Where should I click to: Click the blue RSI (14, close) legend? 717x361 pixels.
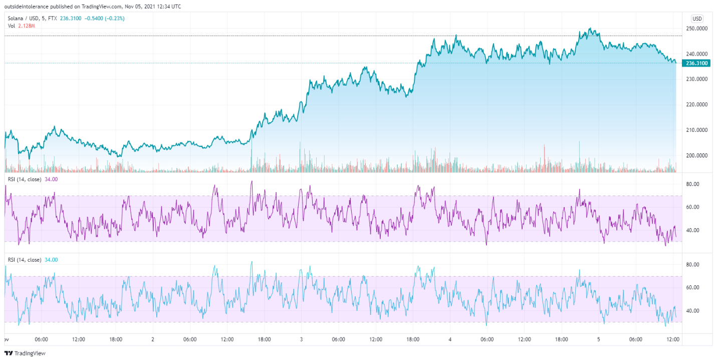pyautogui.click(x=32, y=260)
